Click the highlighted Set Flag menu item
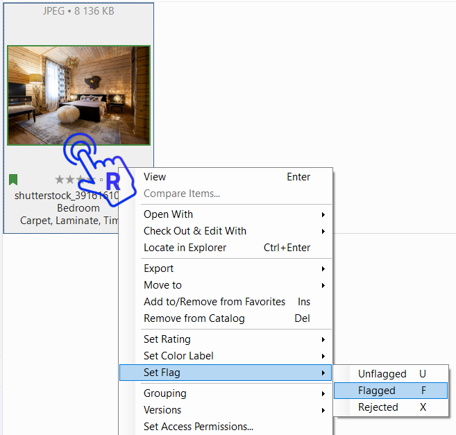 (x=162, y=373)
